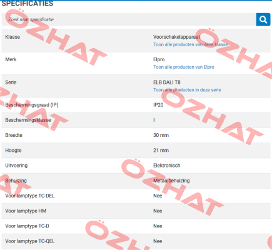272x250 pixels.
Task: Open 'Toon alle producten van Elpro' link
Action: coord(184,67)
